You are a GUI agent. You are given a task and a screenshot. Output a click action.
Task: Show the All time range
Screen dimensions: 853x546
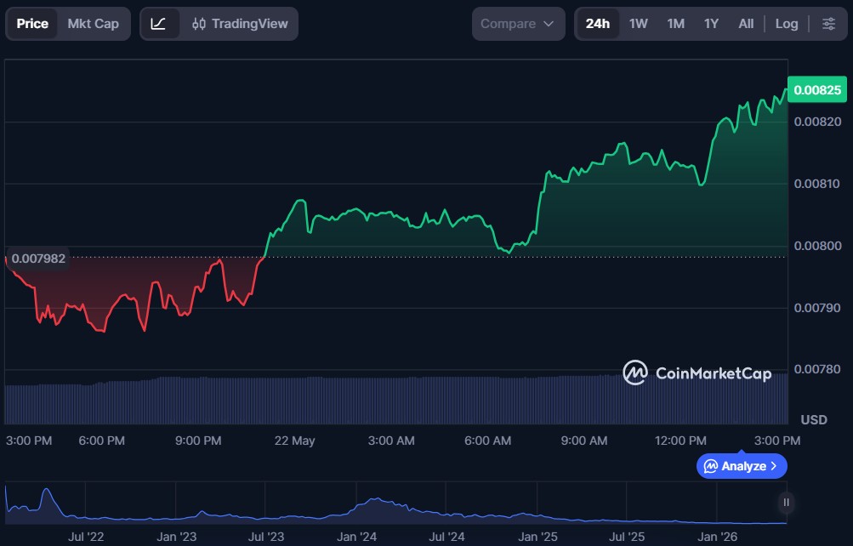[x=746, y=24]
